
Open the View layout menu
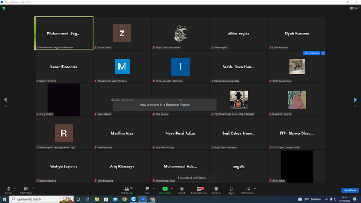click(354, 8)
